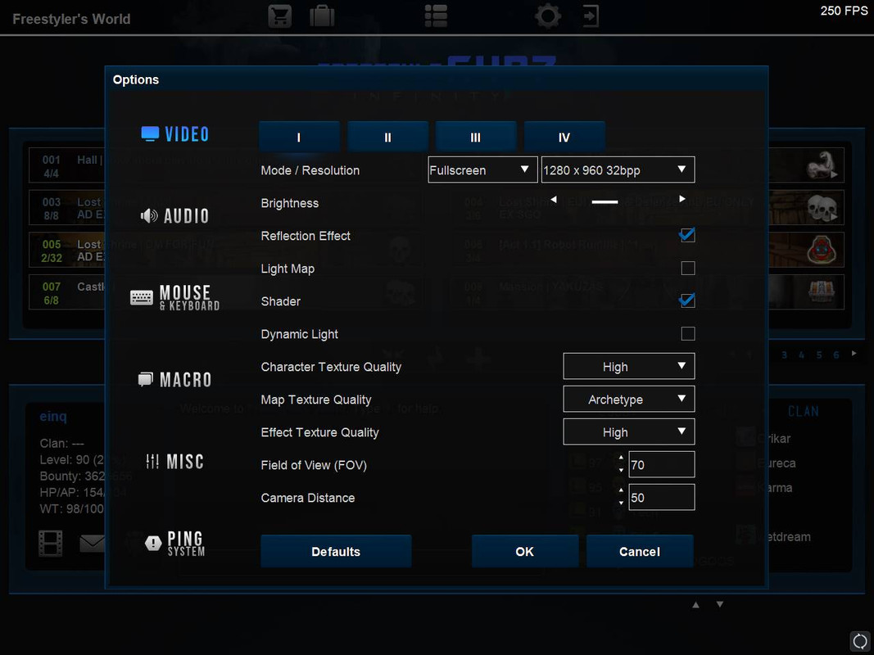Switch to Mouse & Keyboard section
This screenshot has width=874, height=655.
click(x=175, y=297)
